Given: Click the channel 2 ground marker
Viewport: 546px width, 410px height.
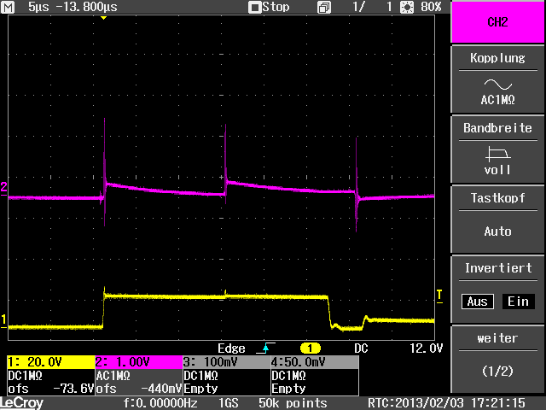Looking at the screenshot, I should click(x=3, y=188).
